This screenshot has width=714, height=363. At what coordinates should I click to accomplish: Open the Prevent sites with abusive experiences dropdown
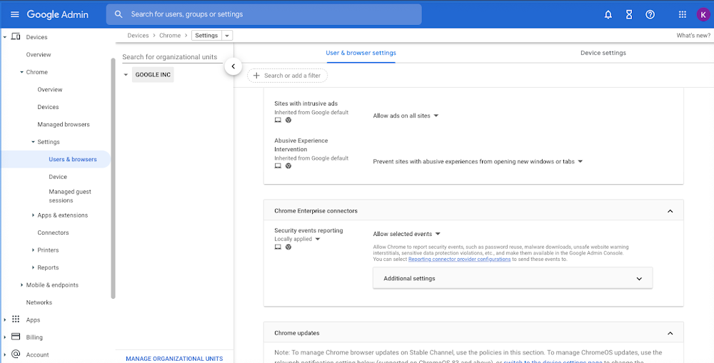[x=478, y=161]
